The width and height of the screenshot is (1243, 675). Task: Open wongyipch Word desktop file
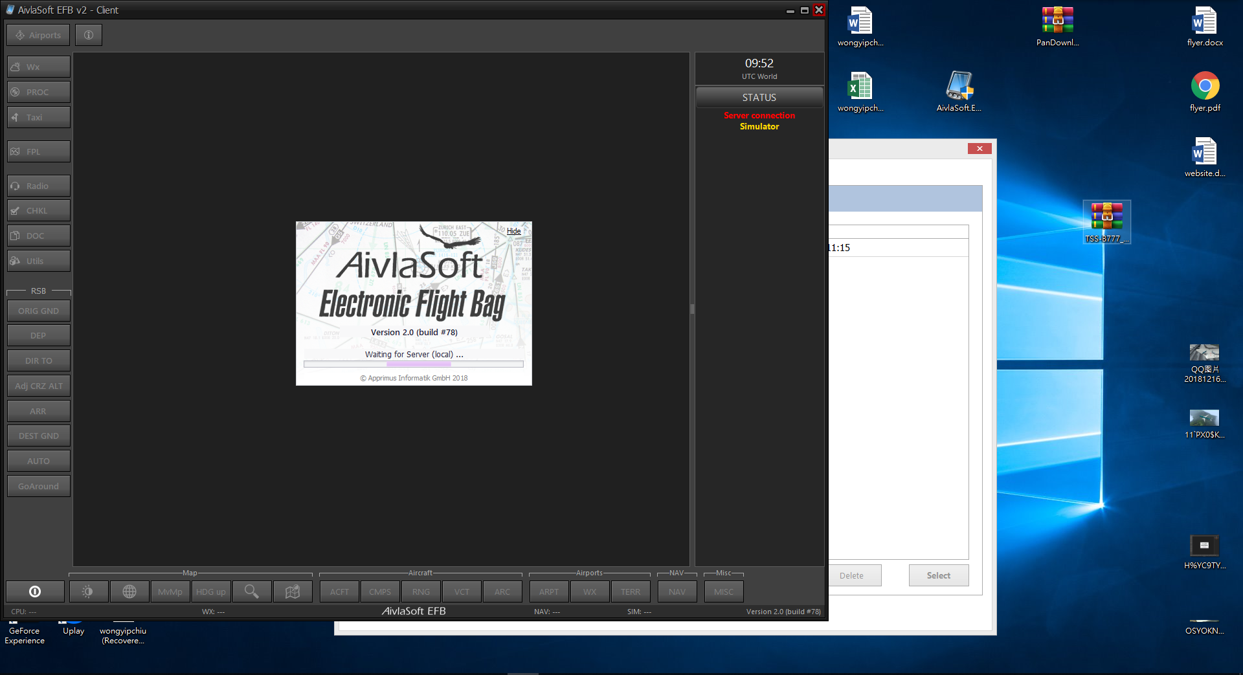click(860, 27)
